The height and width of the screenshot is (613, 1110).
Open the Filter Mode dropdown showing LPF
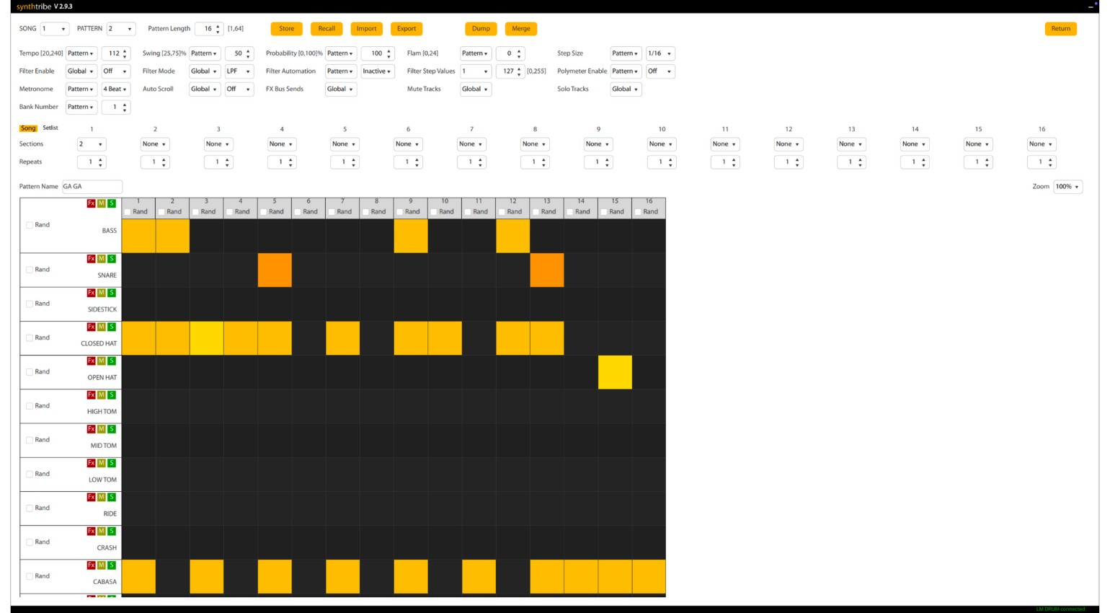click(x=239, y=71)
